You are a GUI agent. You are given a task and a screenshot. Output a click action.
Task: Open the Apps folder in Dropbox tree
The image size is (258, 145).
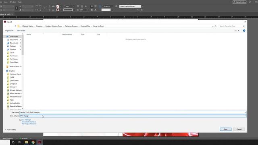click(12, 100)
